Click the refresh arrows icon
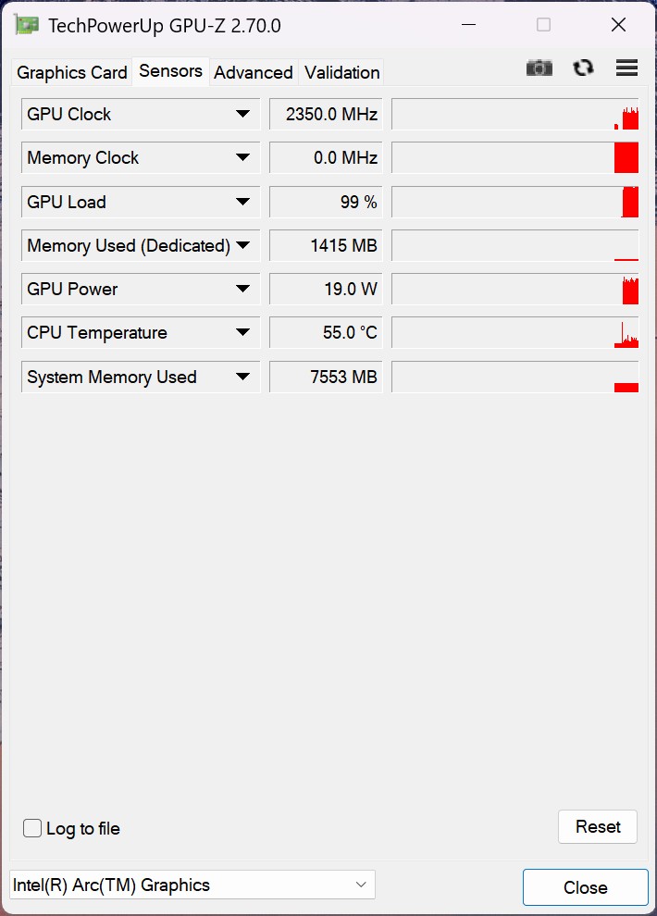 (583, 68)
